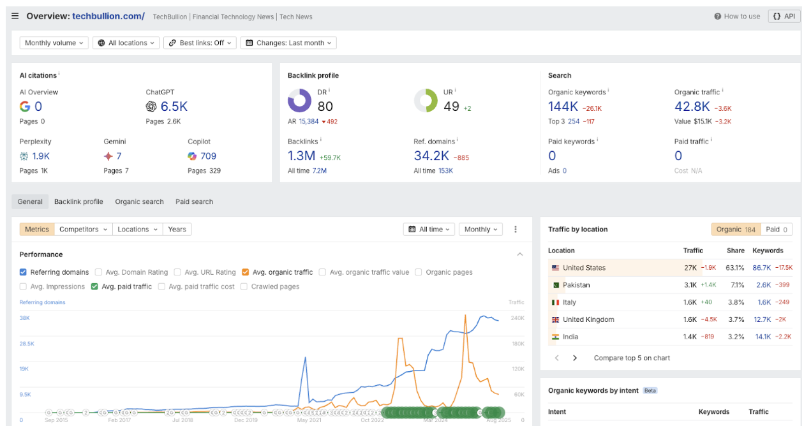
Task: Enable the Avg. Domain Rating checkbox
Action: (98, 272)
